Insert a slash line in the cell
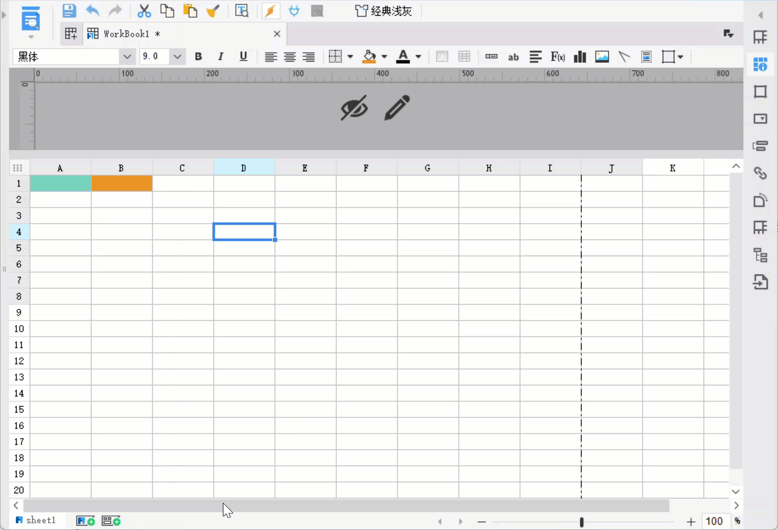 [624, 57]
